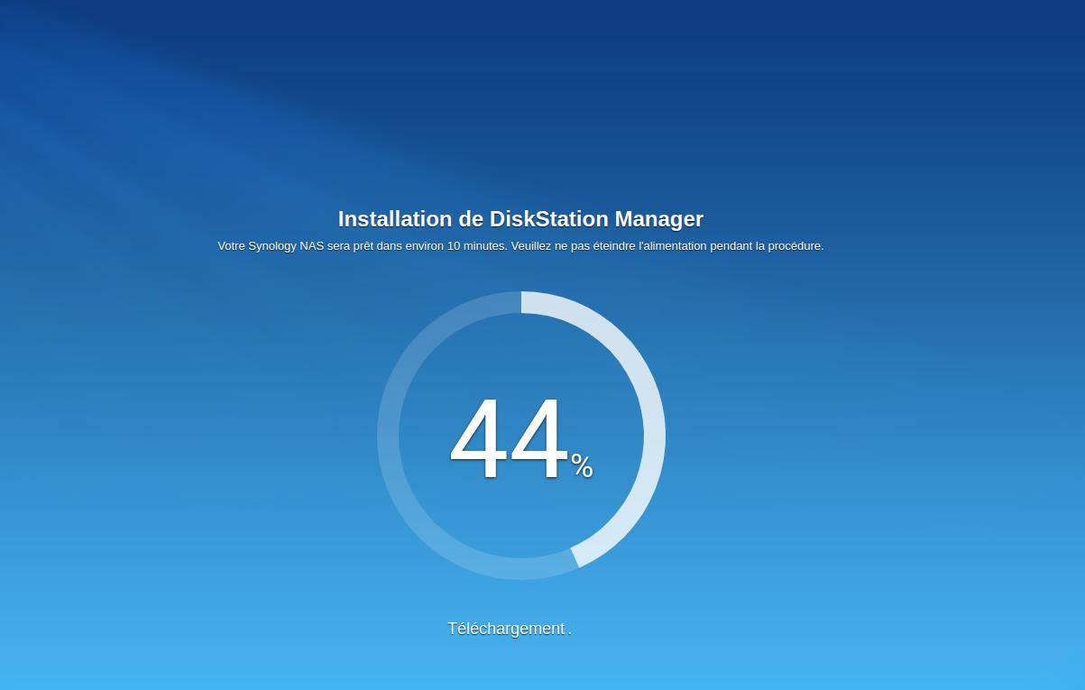Click the 'Votre Synology NAS sera prêt' message

[520, 245]
